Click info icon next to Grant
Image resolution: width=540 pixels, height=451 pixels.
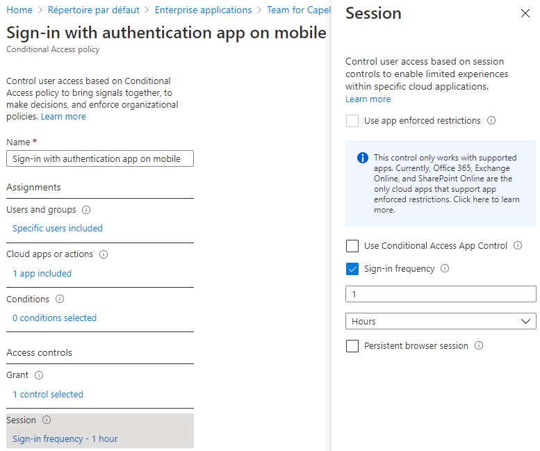click(x=39, y=375)
